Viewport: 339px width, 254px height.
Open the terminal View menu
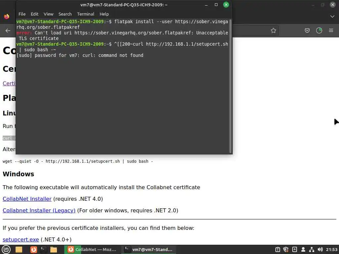click(x=48, y=14)
